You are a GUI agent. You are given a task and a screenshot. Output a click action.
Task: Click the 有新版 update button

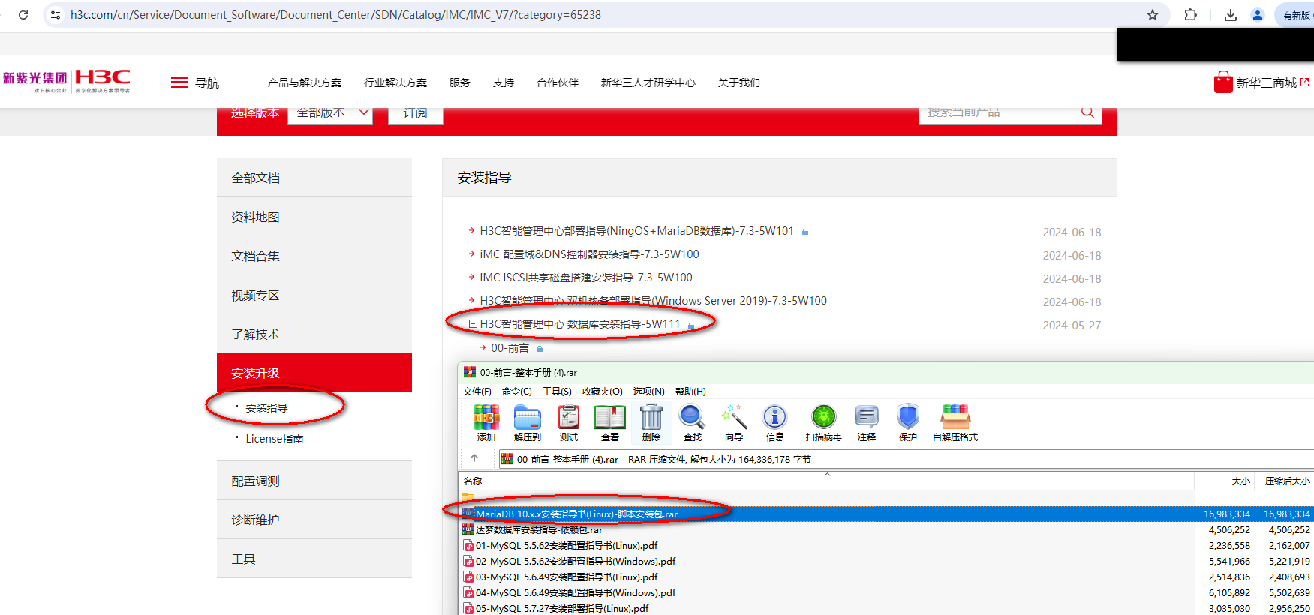[1296, 15]
